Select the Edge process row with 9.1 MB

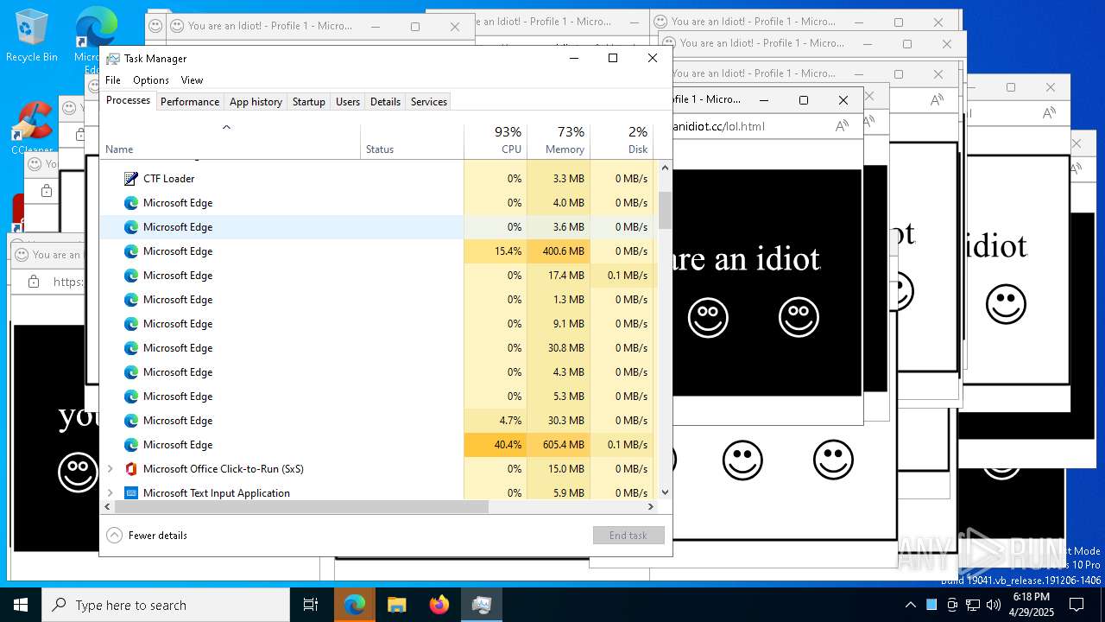pos(377,324)
